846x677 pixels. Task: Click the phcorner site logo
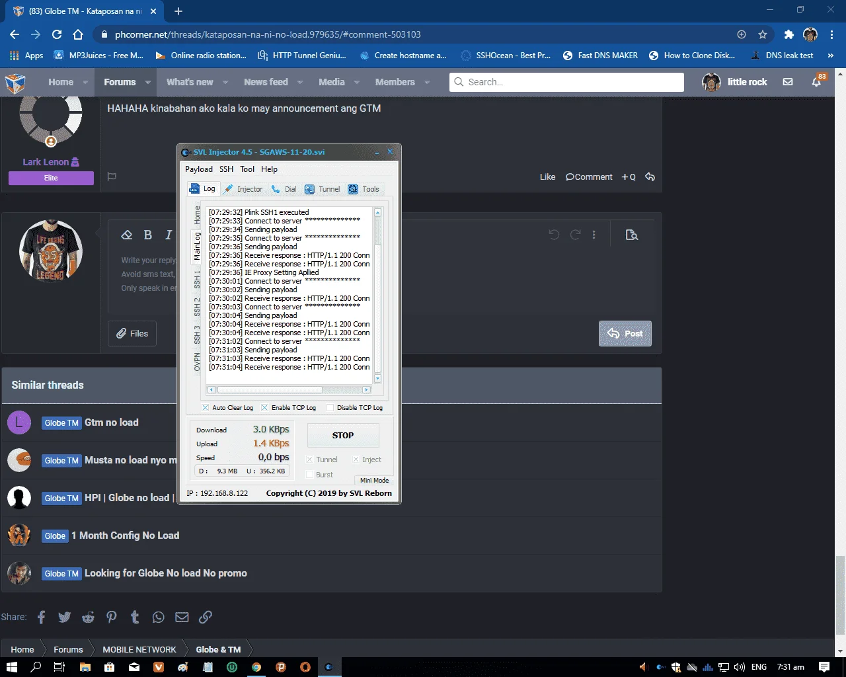(x=15, y=83)
